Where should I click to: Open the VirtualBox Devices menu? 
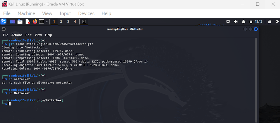pyautogui.click(x=86, y=13)
